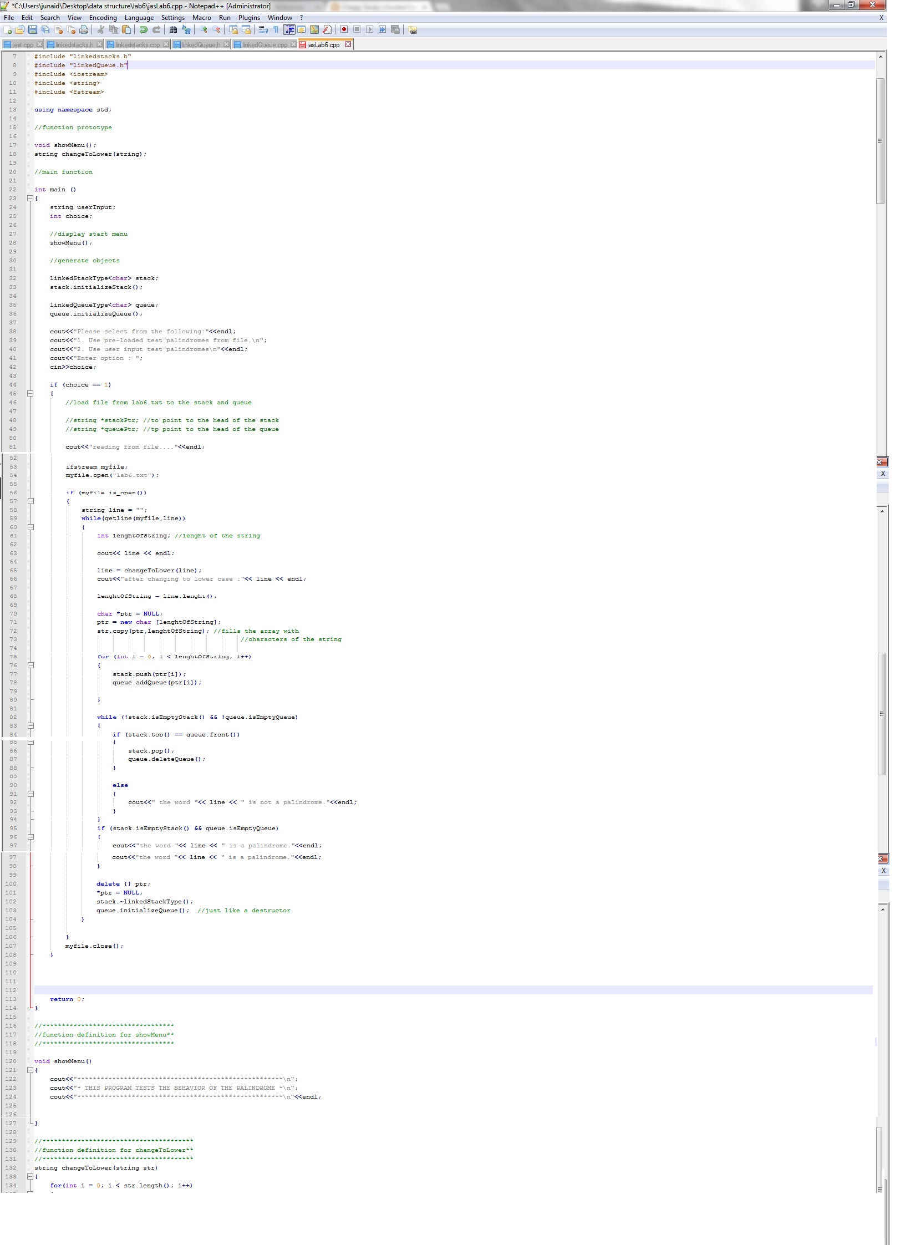
Task: Collapse the showMenu fold at line 121
Action: tap(30, 1070)
